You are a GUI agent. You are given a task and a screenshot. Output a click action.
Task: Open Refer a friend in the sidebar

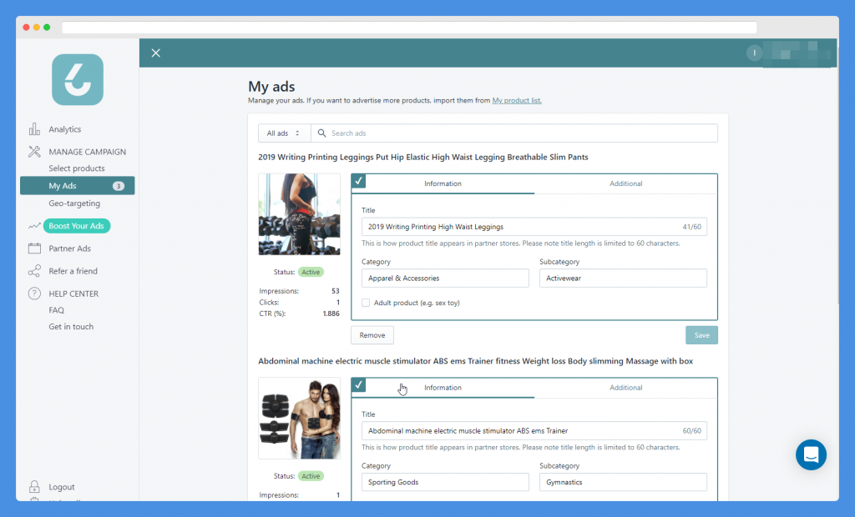pyautogui.click(x=73, y=271)
